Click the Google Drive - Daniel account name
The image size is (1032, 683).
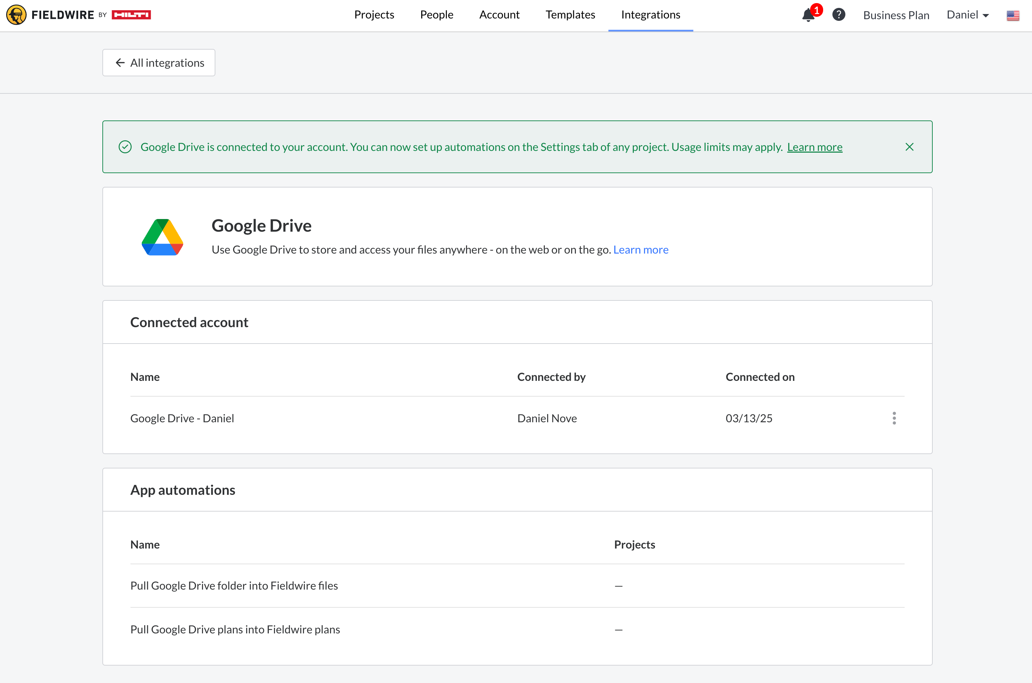[x=182, y=418]
